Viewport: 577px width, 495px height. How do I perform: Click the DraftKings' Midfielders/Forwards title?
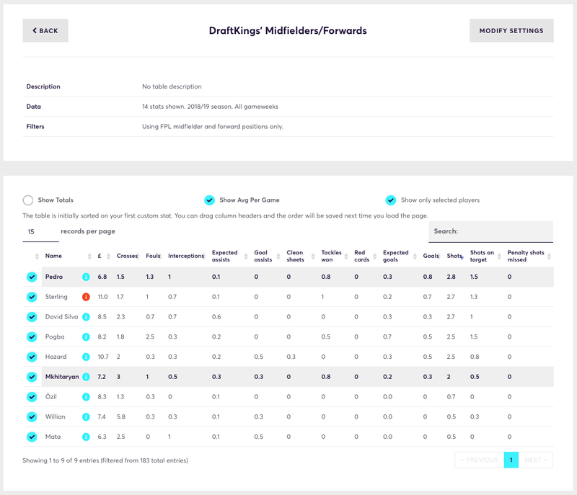click(x=288, y=30)
